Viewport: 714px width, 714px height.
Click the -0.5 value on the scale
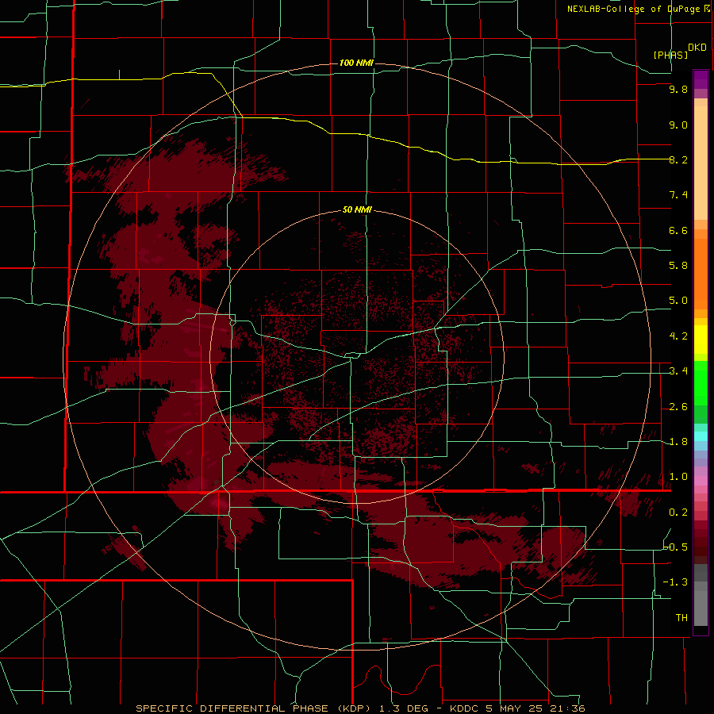[x=675, y=547]
